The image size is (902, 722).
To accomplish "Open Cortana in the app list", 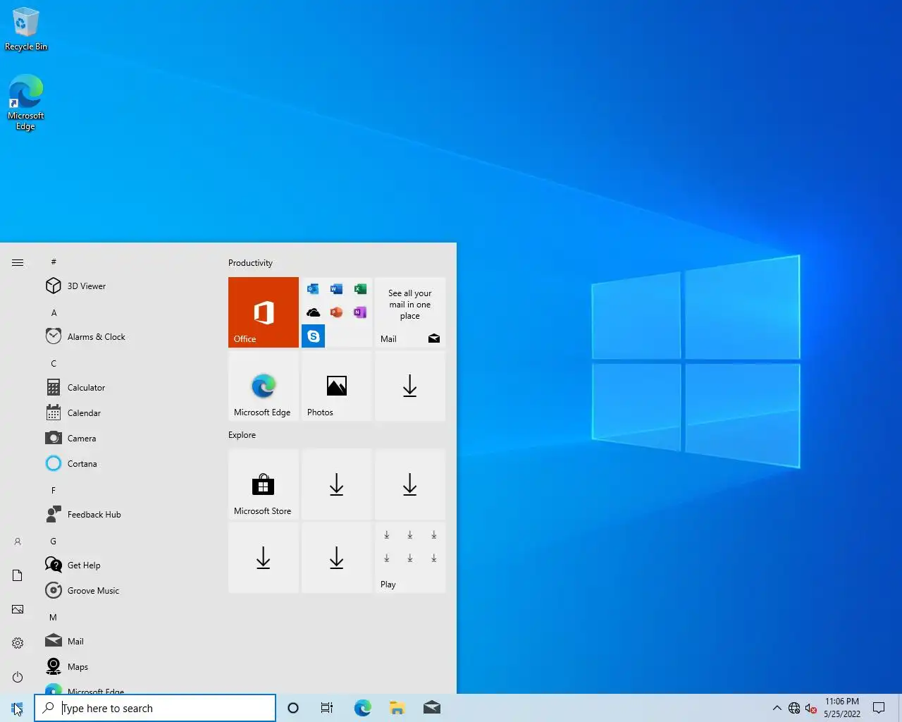I will click(x=127, y=464).
